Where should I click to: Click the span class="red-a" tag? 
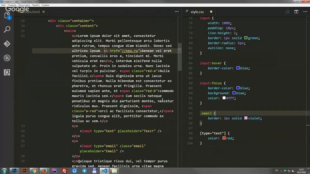point(140,71)
